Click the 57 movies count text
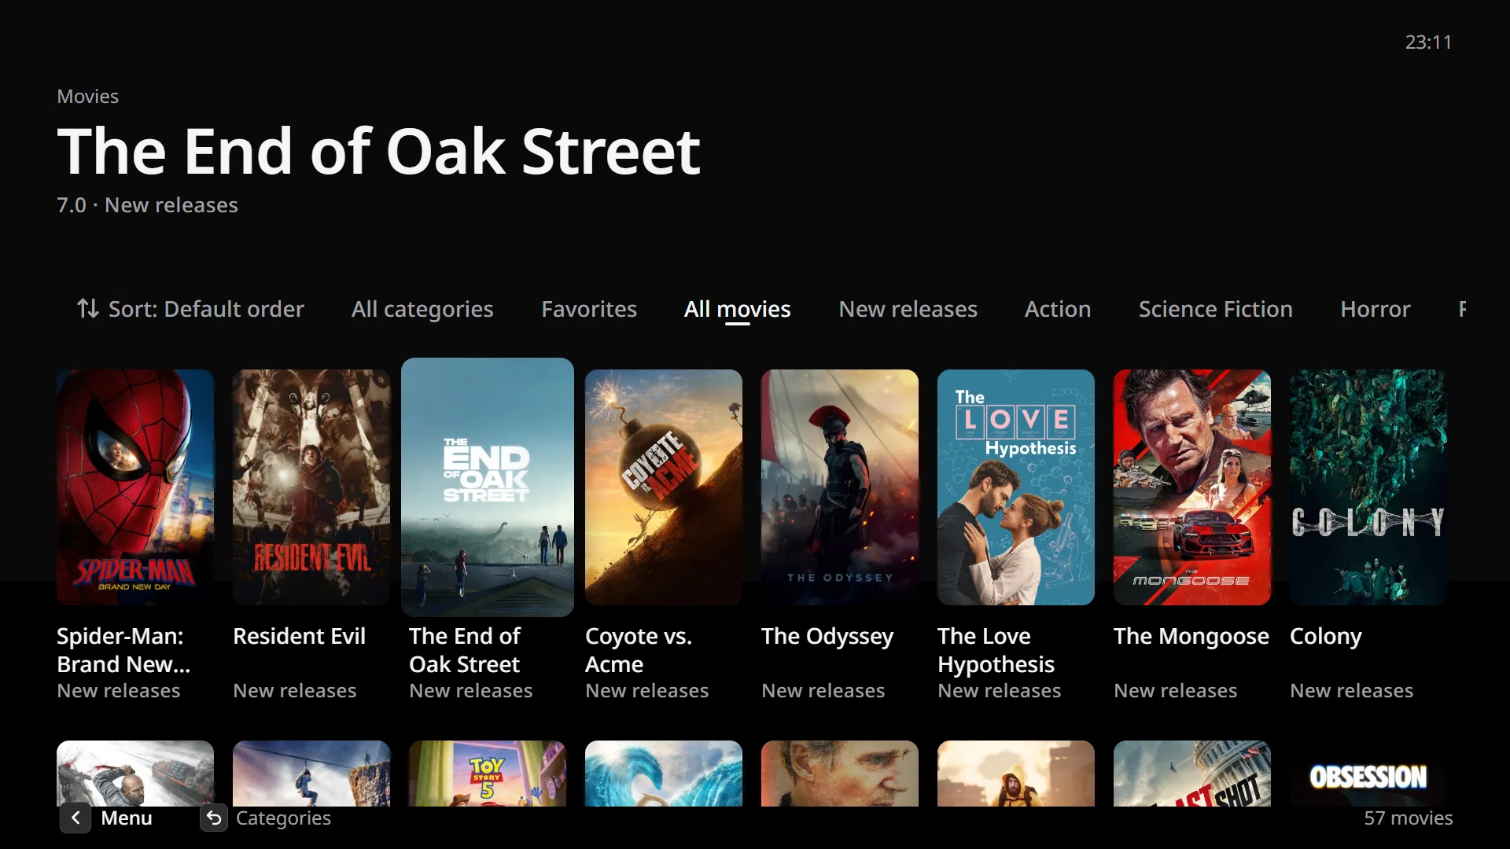Viewport: 1510px width, 849px height. coord(1409,818)
